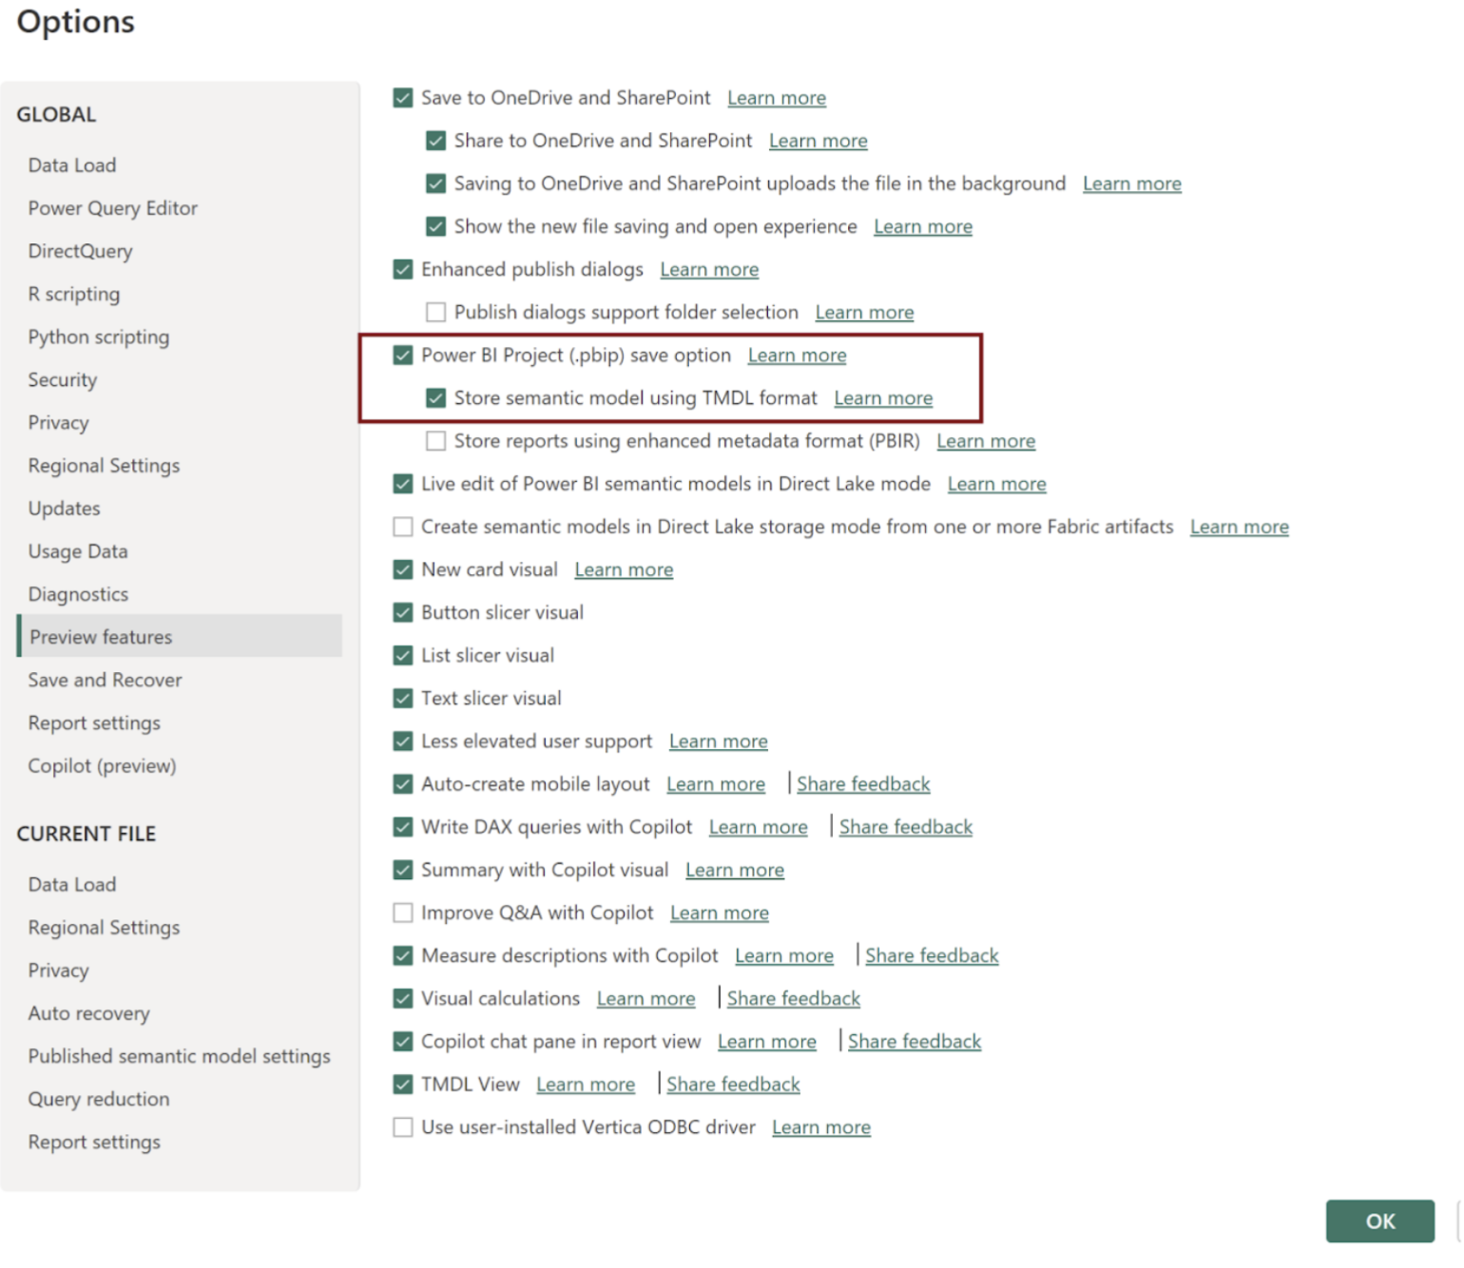Screen dimensions: 1464x1268
Task: Select Query reduction under Current File
Action: tap(99, 1100)
